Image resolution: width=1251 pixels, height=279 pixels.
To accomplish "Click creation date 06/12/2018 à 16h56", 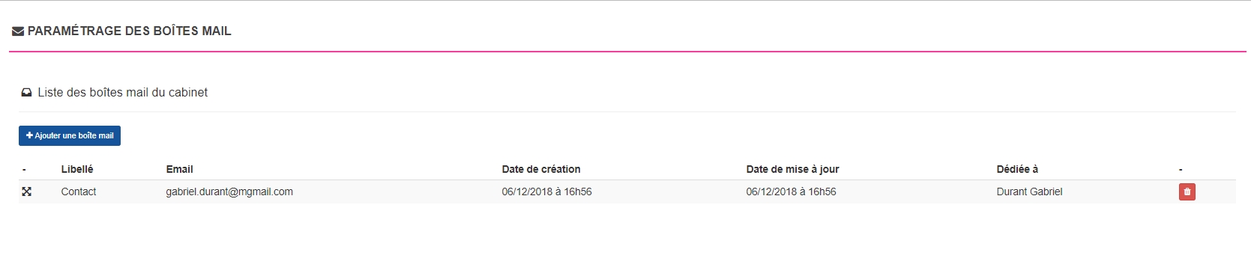I will [x=546, y=192].
